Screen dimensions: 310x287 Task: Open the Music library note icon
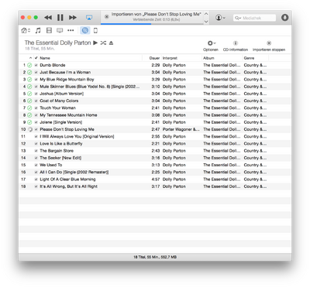pos(38,30)
